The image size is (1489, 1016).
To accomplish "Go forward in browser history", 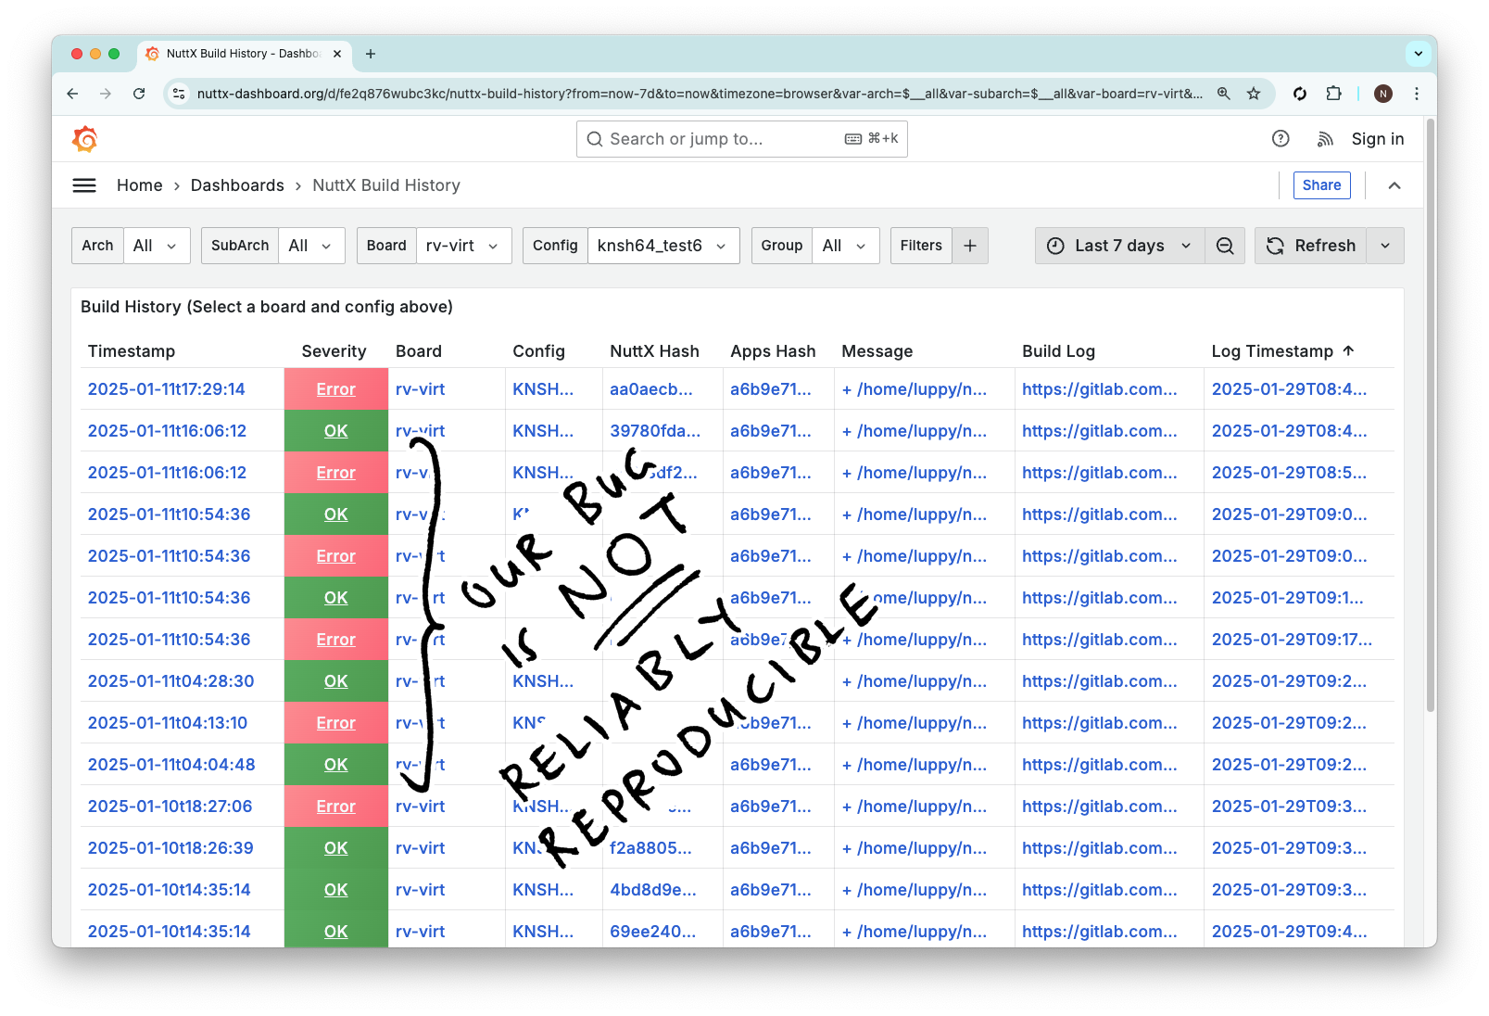I will point(106,94).
